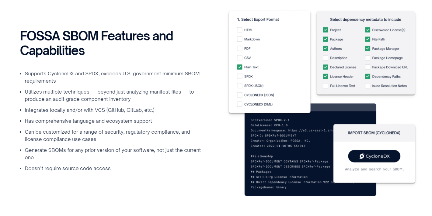Check the plain SPDX format checkbox
The height and width of the screenshot is (216, 432).
coord(239,77)
